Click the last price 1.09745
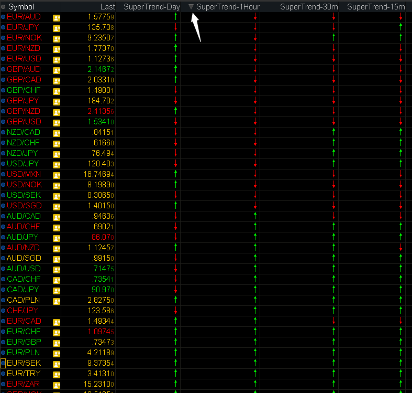This screenshot has height=393, width=412. tap(101, 332)
